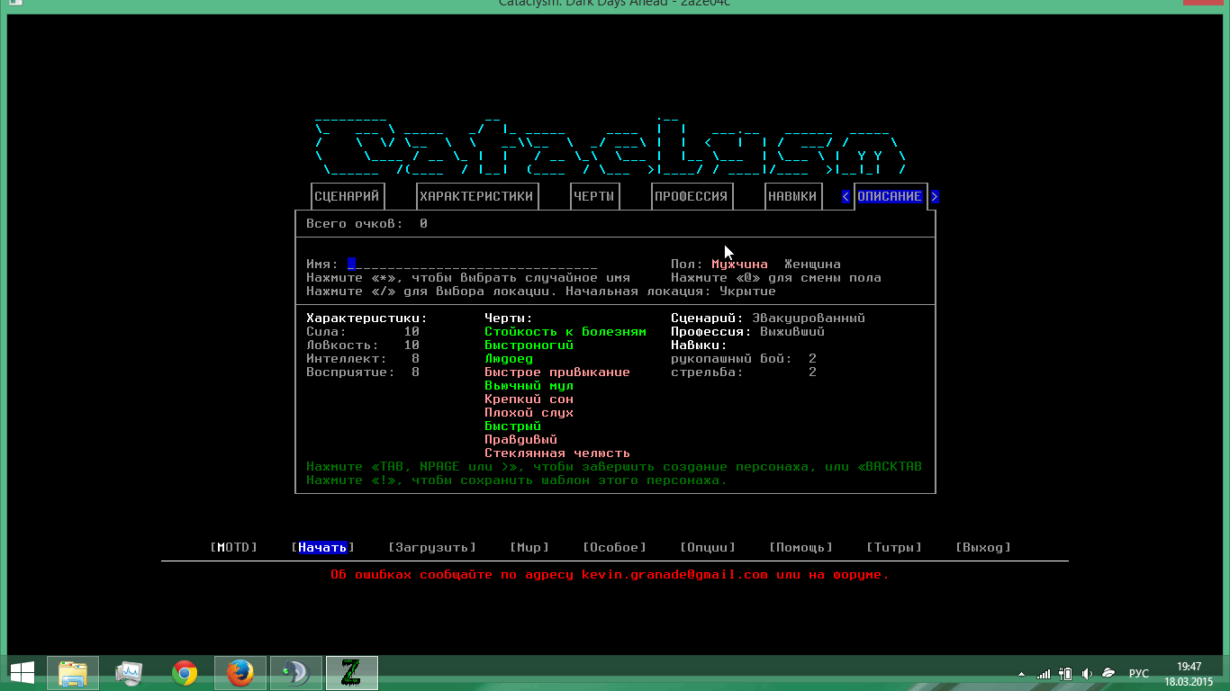Click the Плохой слух trait

click(x=529, y=413)
